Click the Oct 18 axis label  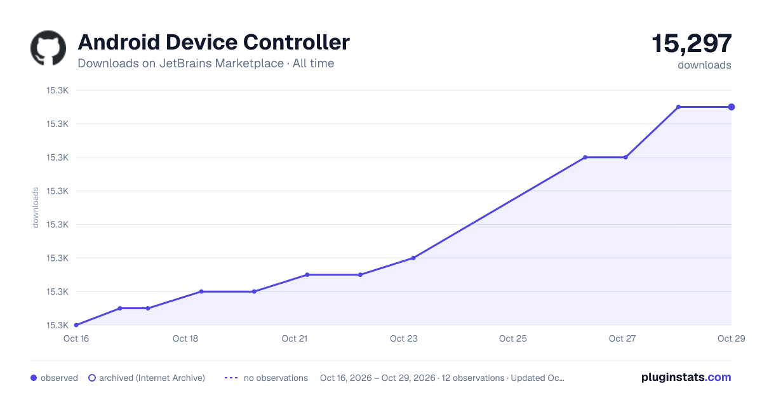pyautogui.click(x=185, y=338)
